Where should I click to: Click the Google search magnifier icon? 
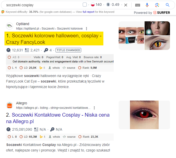[168, 5]
